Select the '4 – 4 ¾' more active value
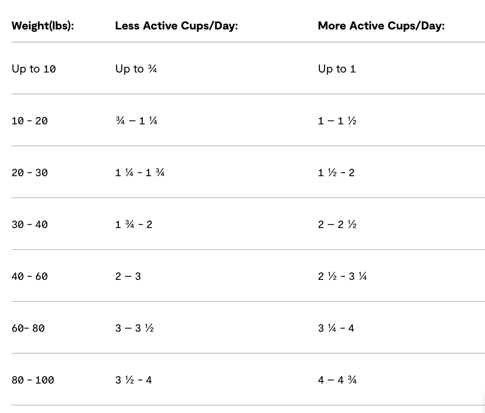 point(337,380)
